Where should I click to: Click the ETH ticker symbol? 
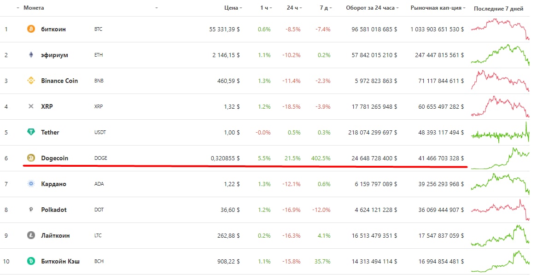(x=99, y=55)
